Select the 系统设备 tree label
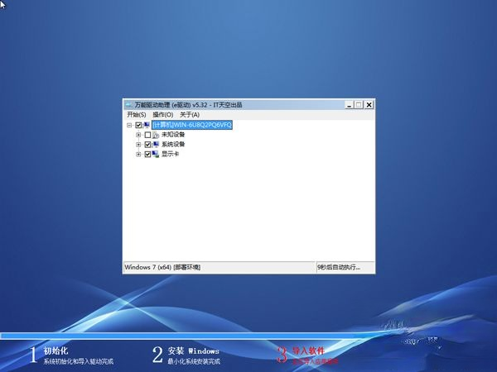The image size is (497, 372). (173, 145)
